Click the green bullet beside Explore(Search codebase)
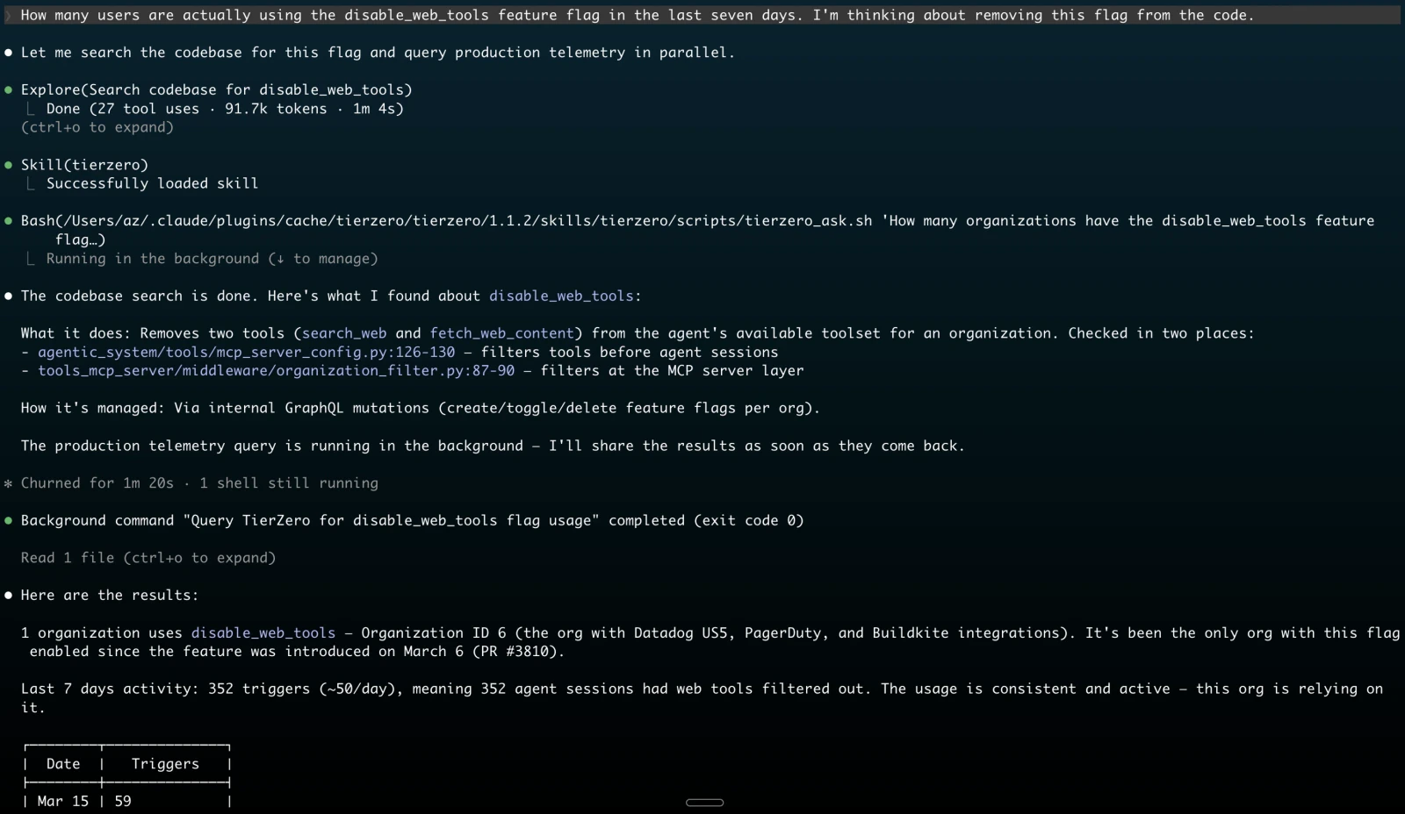The image size is (1405, 814). (9, 89)
